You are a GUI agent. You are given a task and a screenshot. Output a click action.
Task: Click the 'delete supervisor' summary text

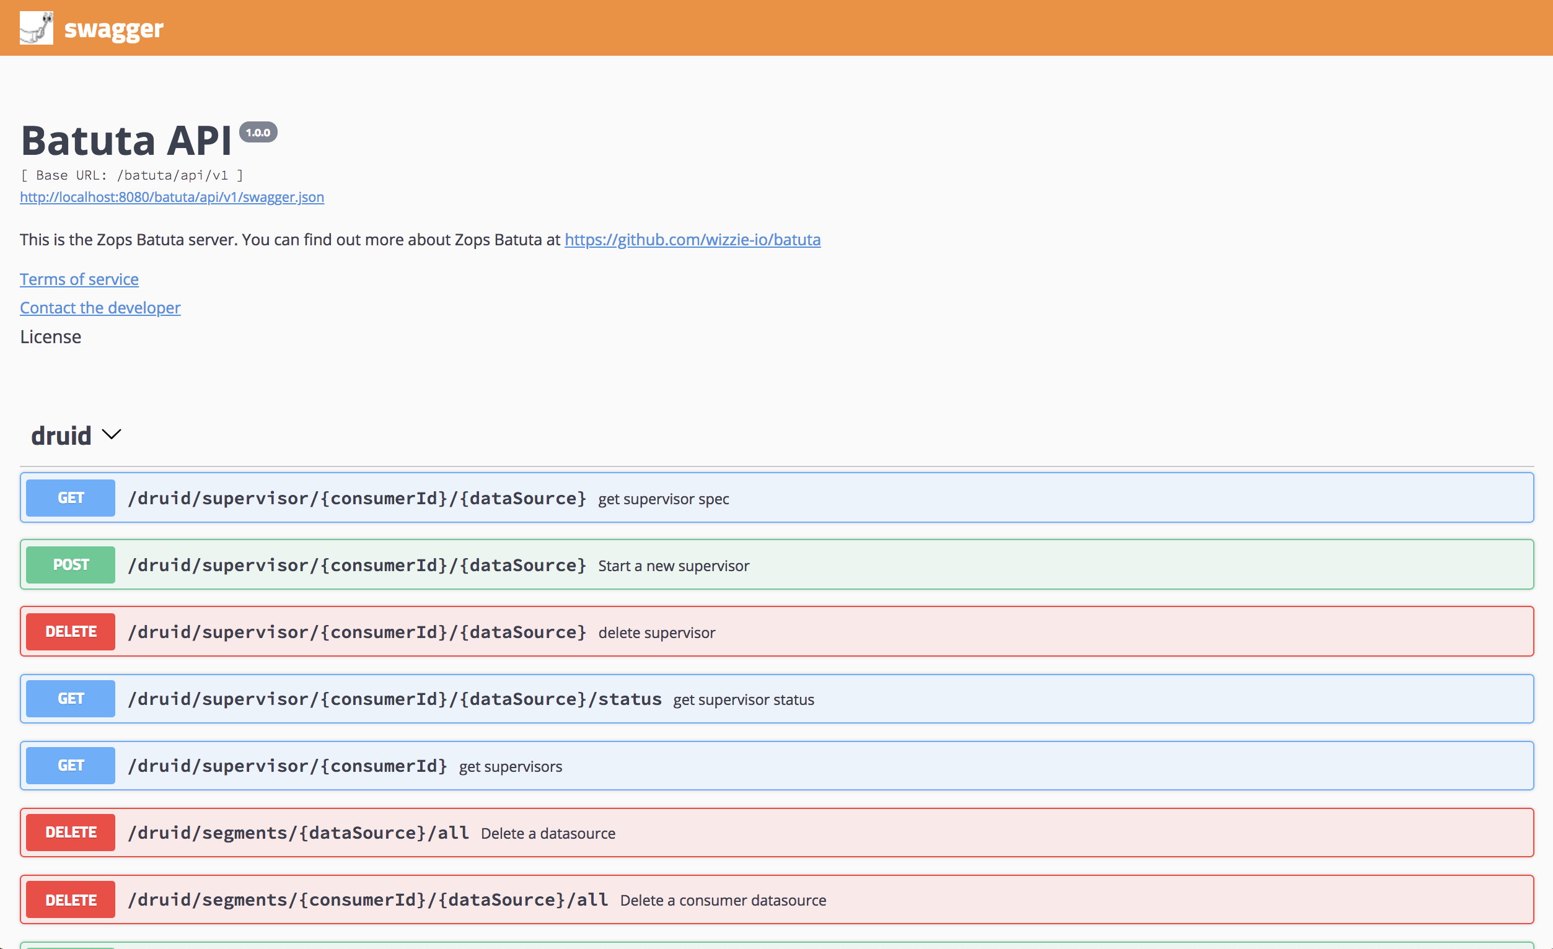(x=657, y=632)
